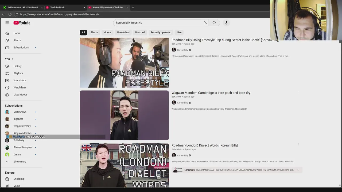
Task: Click the Subscriptions section heading
Action: tap(14, 106)
